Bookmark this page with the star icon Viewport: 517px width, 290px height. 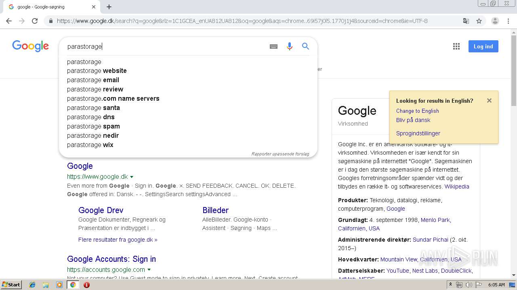(479, 21)
